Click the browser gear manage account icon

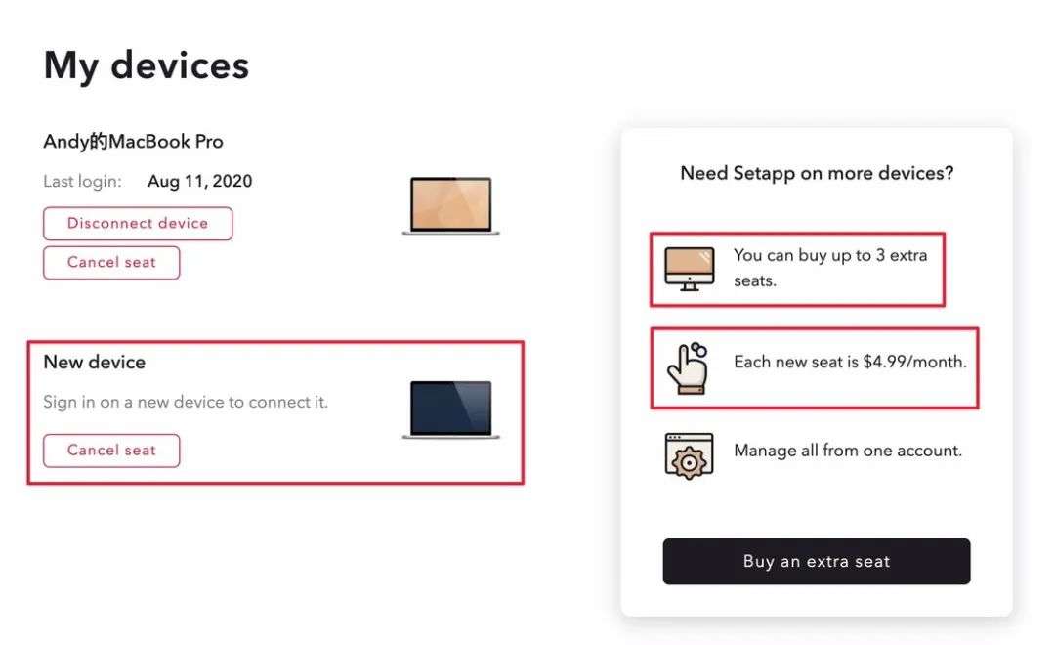pyautogui.click(x=689, y=454)
